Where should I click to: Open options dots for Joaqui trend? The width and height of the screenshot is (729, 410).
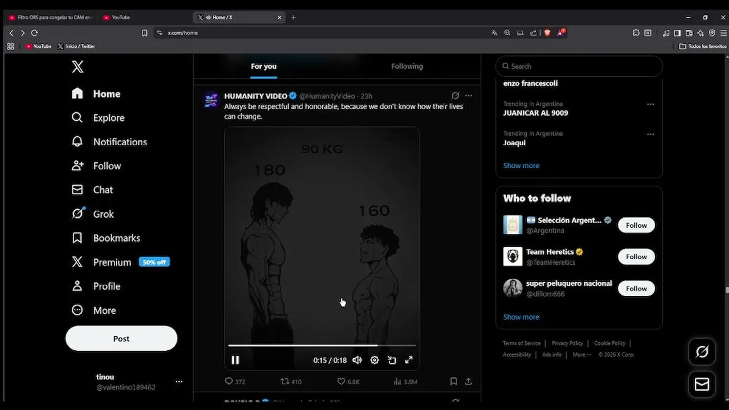(650, 134)
